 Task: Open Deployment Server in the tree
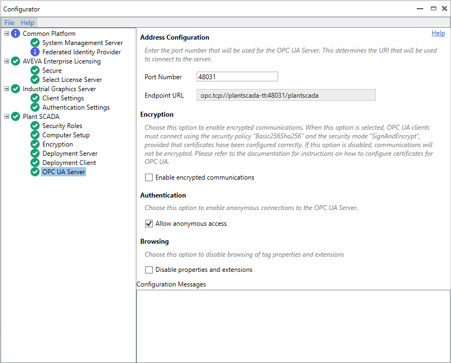coord(70,154)
